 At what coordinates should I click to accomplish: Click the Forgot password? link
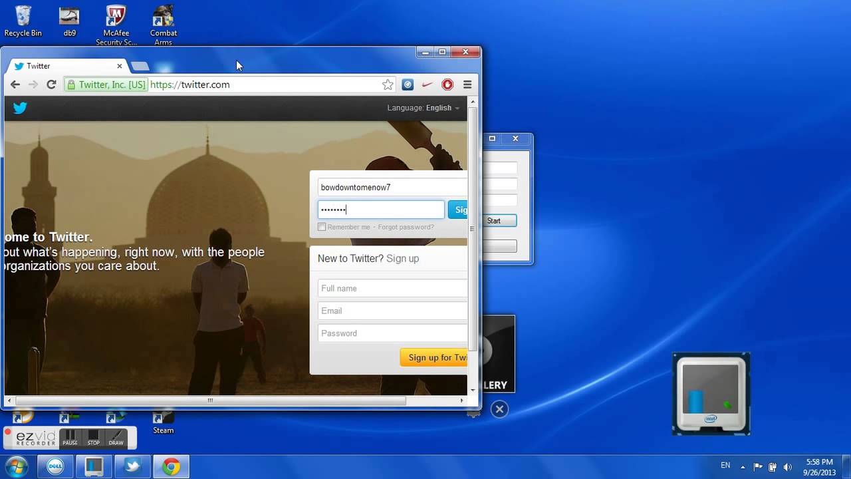(x=406, y=227)
